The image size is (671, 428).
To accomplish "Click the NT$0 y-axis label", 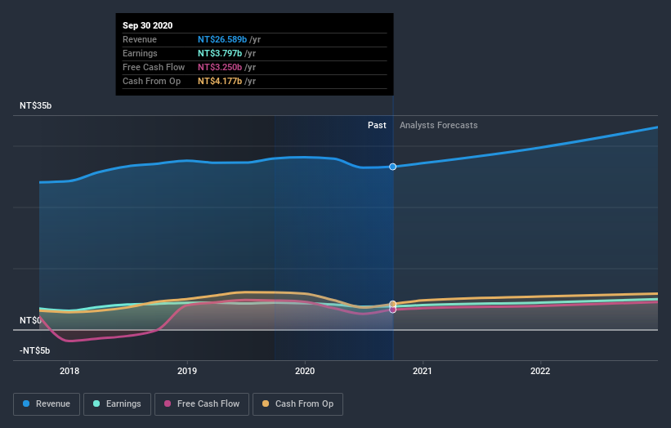I will tap(30, 320).
